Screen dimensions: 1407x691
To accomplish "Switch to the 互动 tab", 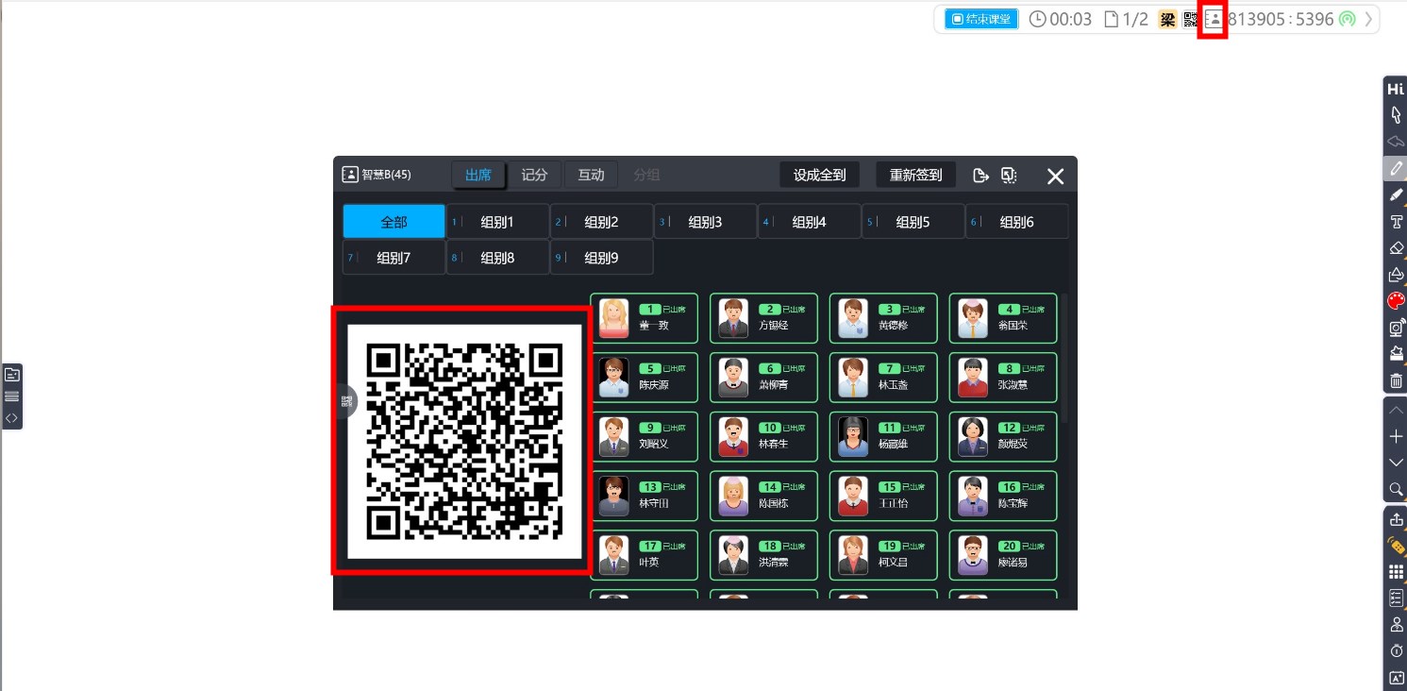I will (591, 175).
